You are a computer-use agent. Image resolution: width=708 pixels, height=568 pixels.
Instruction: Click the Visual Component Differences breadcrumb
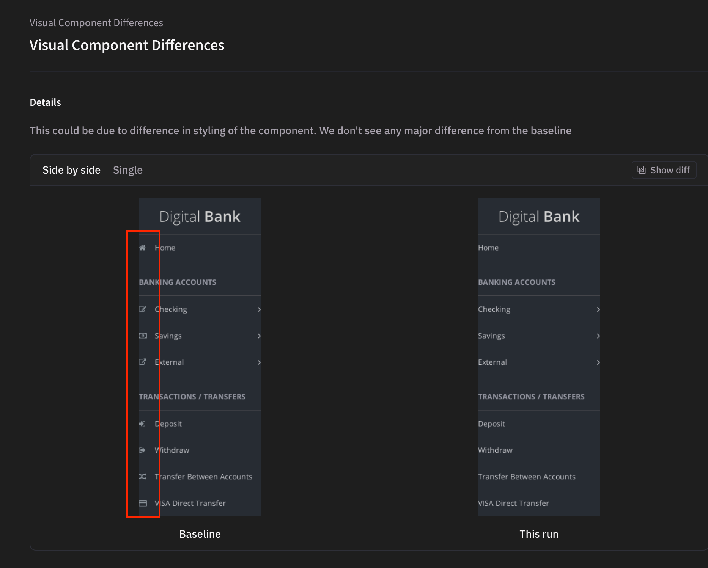(96, 23)
